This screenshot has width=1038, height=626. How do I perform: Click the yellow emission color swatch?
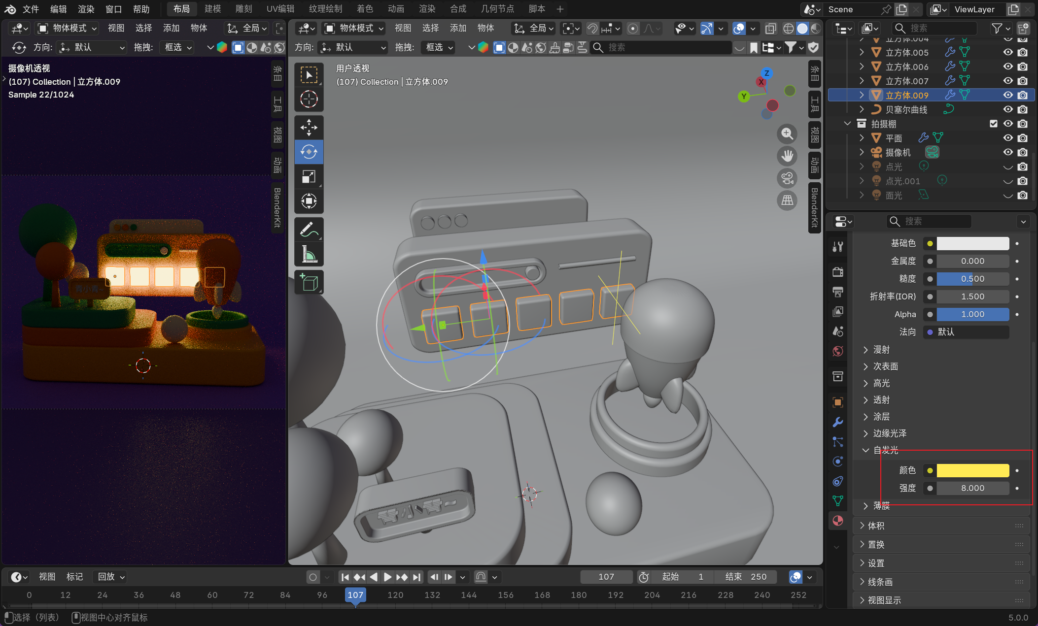click(972, 470)
